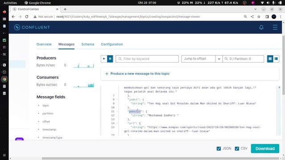Bookmark this page with star

point(259,17)
